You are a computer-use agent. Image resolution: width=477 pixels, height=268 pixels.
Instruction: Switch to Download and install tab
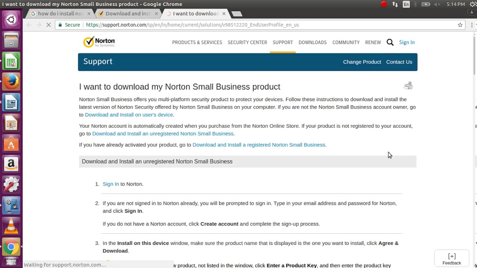tap(128, 13)
